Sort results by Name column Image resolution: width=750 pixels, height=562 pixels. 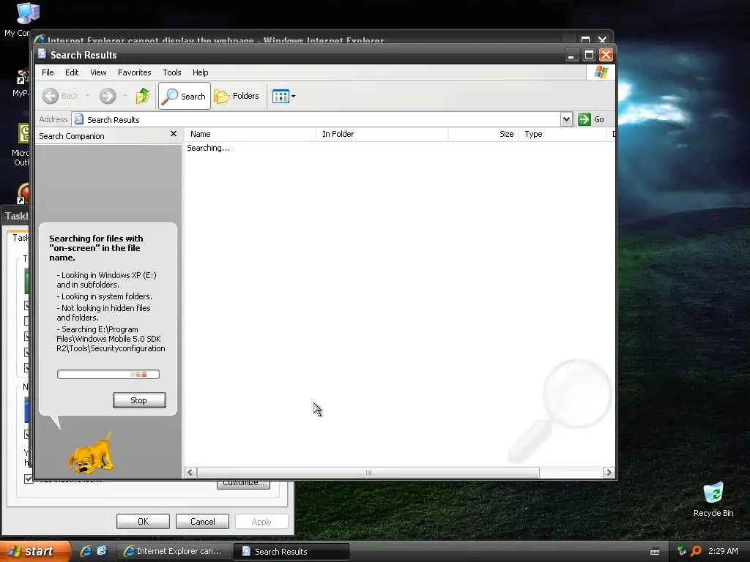(x=250, y=135)
